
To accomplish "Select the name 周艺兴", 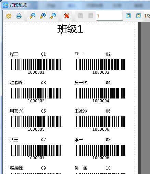I will [x=16, y=111].
